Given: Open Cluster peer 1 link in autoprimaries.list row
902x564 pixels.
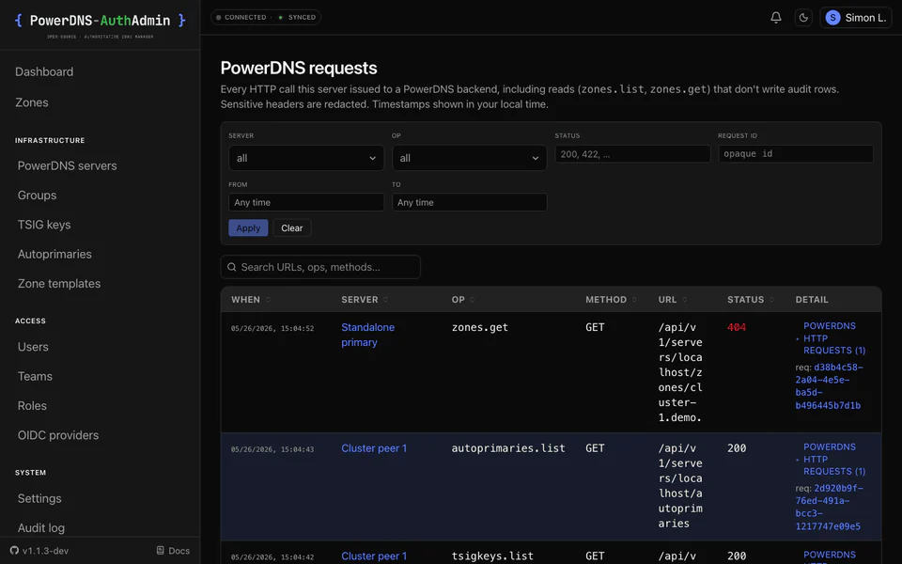Looking at the screenshot, I should (x=374, y=448).
